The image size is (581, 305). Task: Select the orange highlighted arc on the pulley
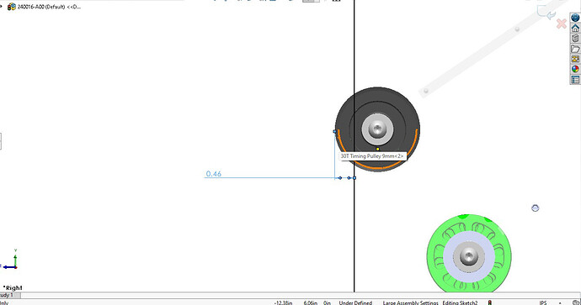tap(377, 168)
